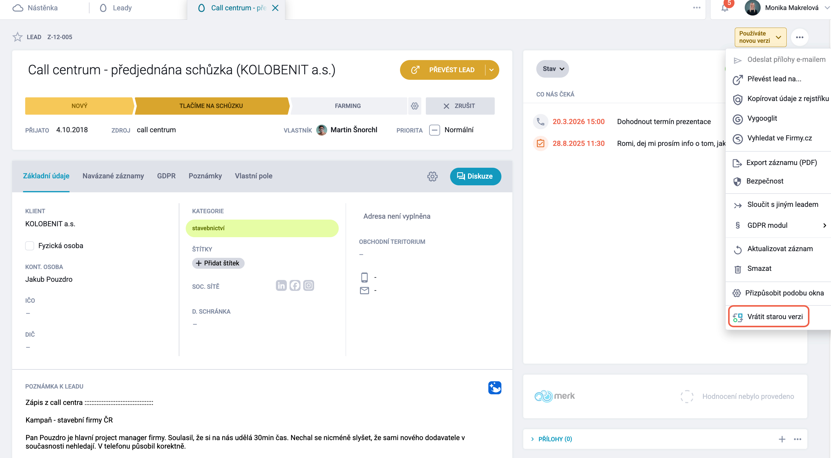Open the Stav dropdown
Viewport: 831px width, 458px height.
[x=553, y=69]
